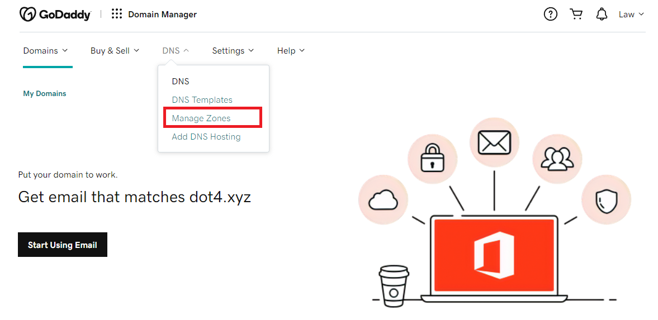Image resolution: width=658 pixels, height=320 pixels.
Task: Open the help question mark icon
Action: point(550,15)
